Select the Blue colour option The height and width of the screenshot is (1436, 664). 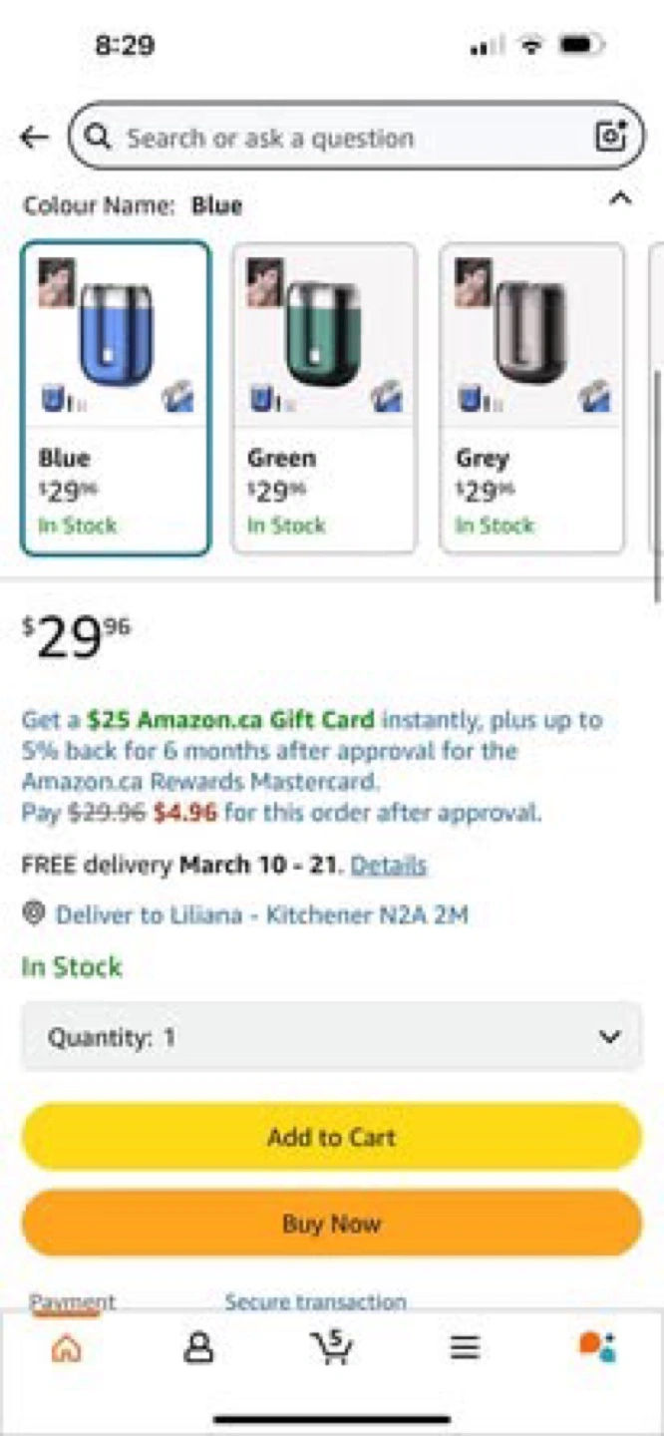coord(116,398)
